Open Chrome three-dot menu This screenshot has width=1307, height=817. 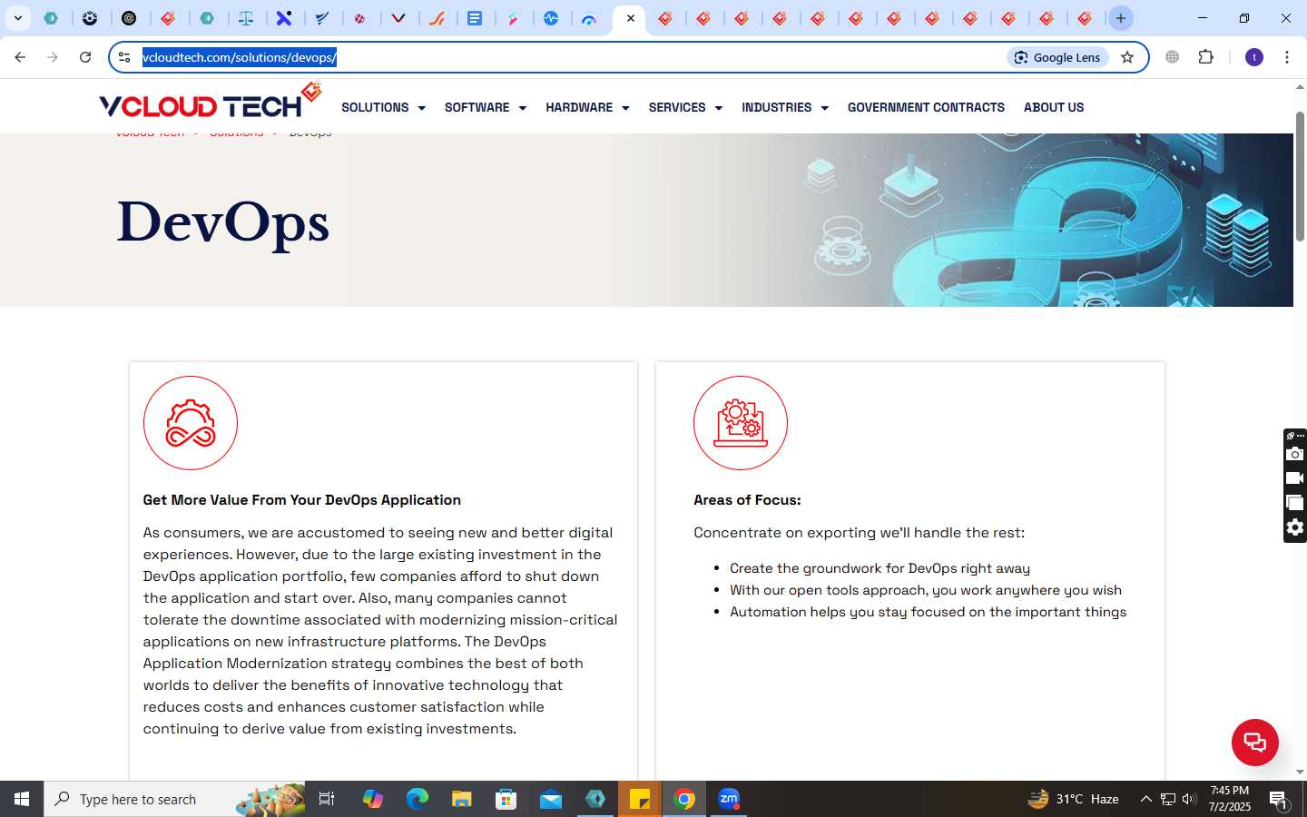(x=1287, y=57)
